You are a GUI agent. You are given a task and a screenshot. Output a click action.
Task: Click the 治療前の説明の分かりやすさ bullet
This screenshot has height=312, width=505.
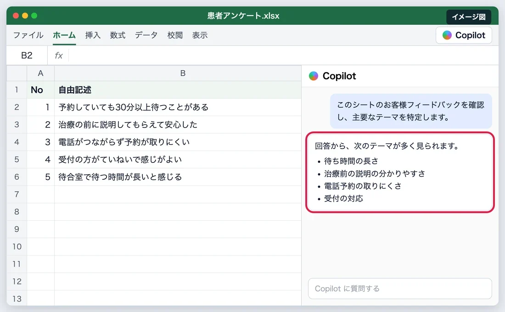click(375, 173)
